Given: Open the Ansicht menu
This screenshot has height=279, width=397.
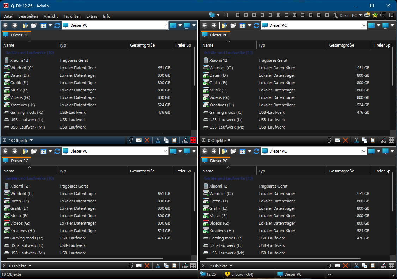Looking at the screenshot, I should tap(51, 16).
